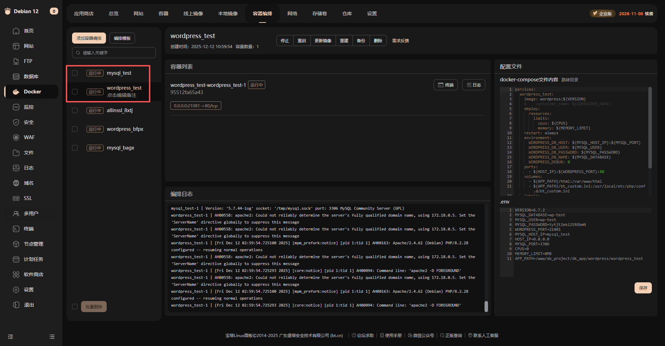The height and width of the screenshot is (346, 665).
Task: Click the 保存 button for config file
Action: [x=643, y=288]
